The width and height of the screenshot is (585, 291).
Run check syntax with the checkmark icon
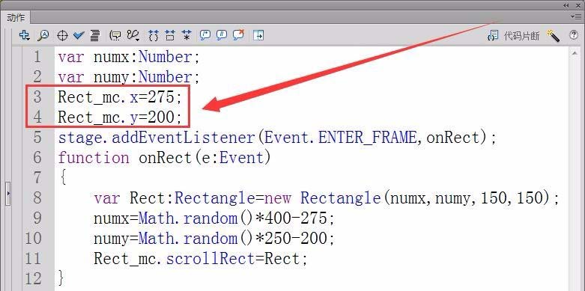tap(79, 35)
